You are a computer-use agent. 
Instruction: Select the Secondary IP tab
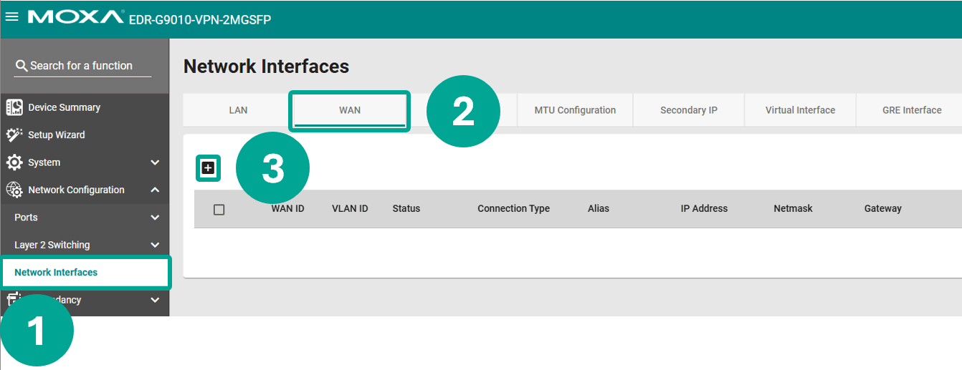click(x=688, y=110)
